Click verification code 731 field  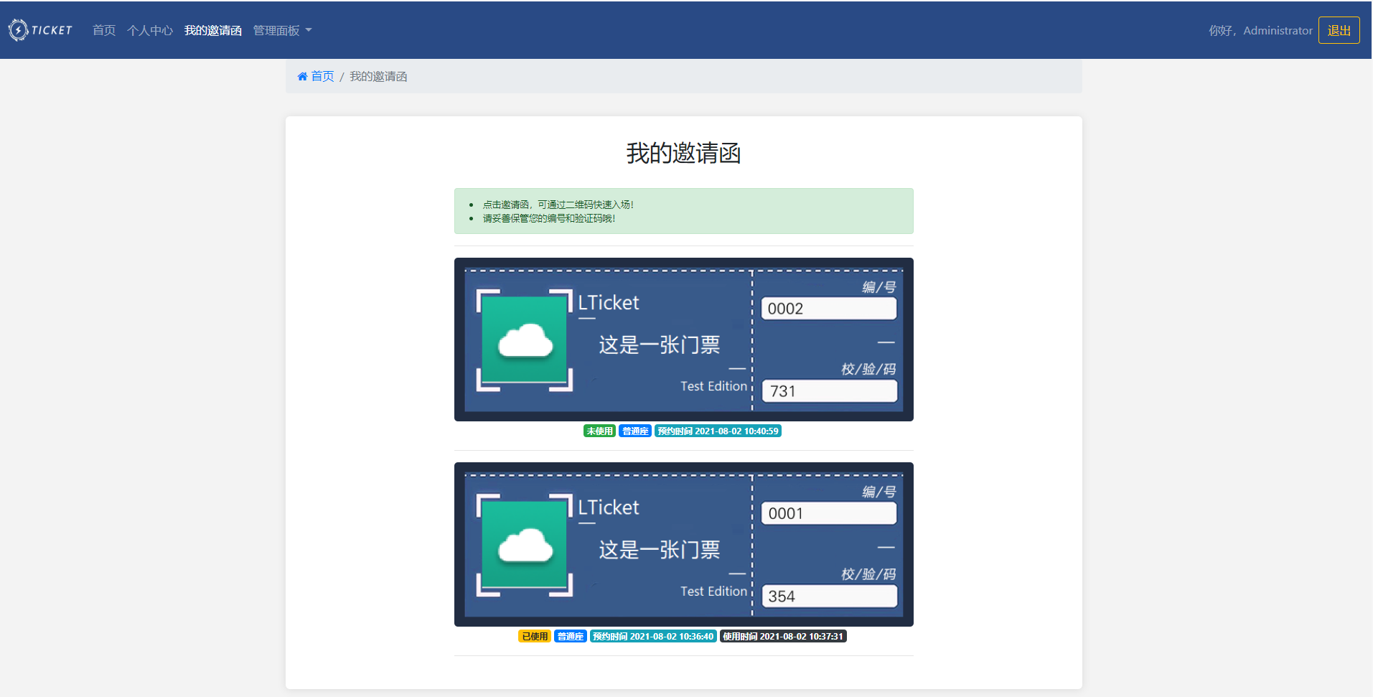828,391
